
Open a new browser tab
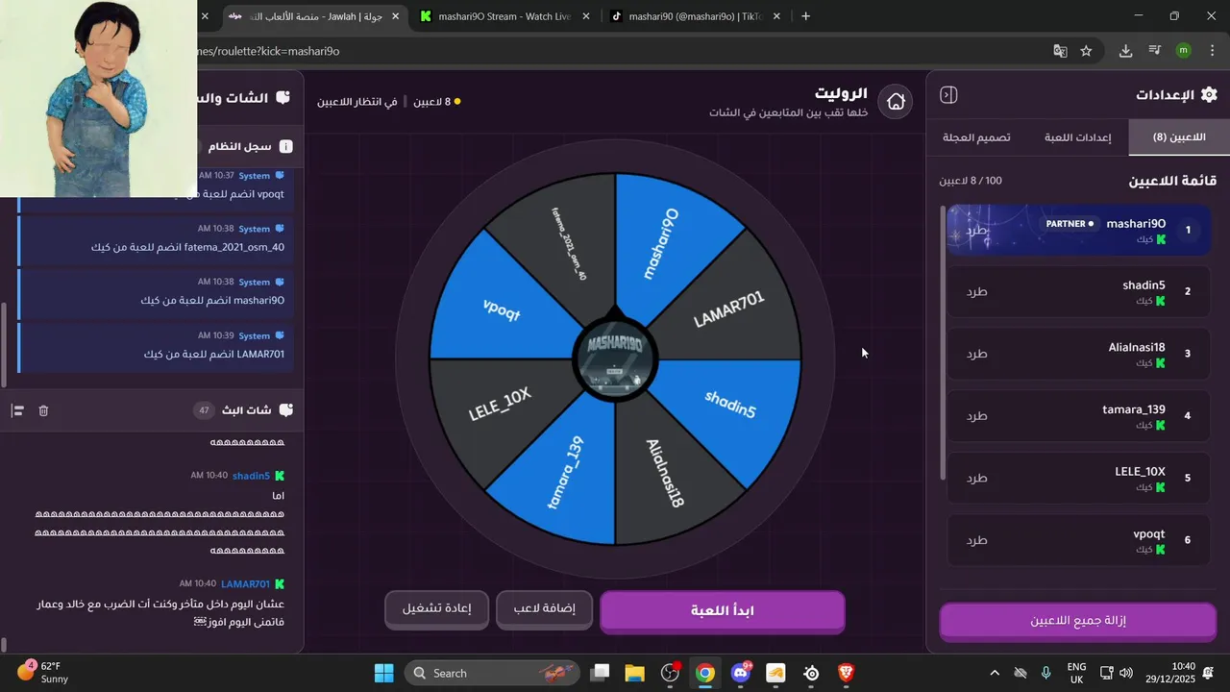coord(805,16)
